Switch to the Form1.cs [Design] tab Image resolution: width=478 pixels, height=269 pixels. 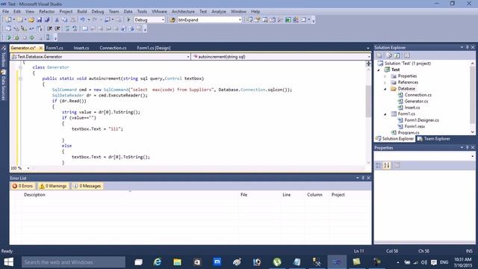(154, 48)
